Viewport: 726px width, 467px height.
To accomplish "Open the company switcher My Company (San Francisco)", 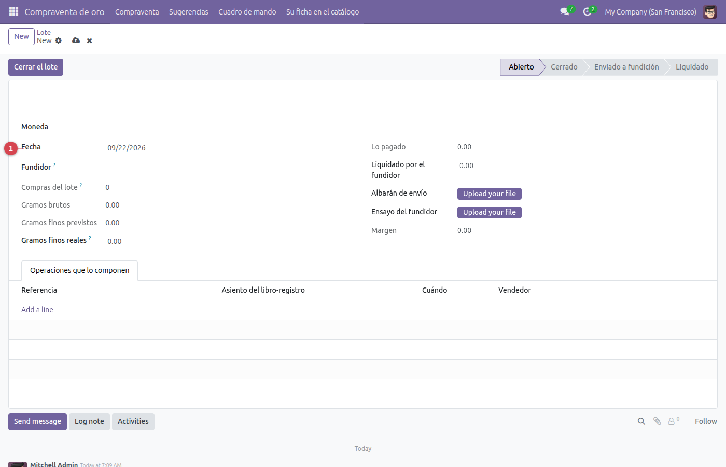I will 650,11.
